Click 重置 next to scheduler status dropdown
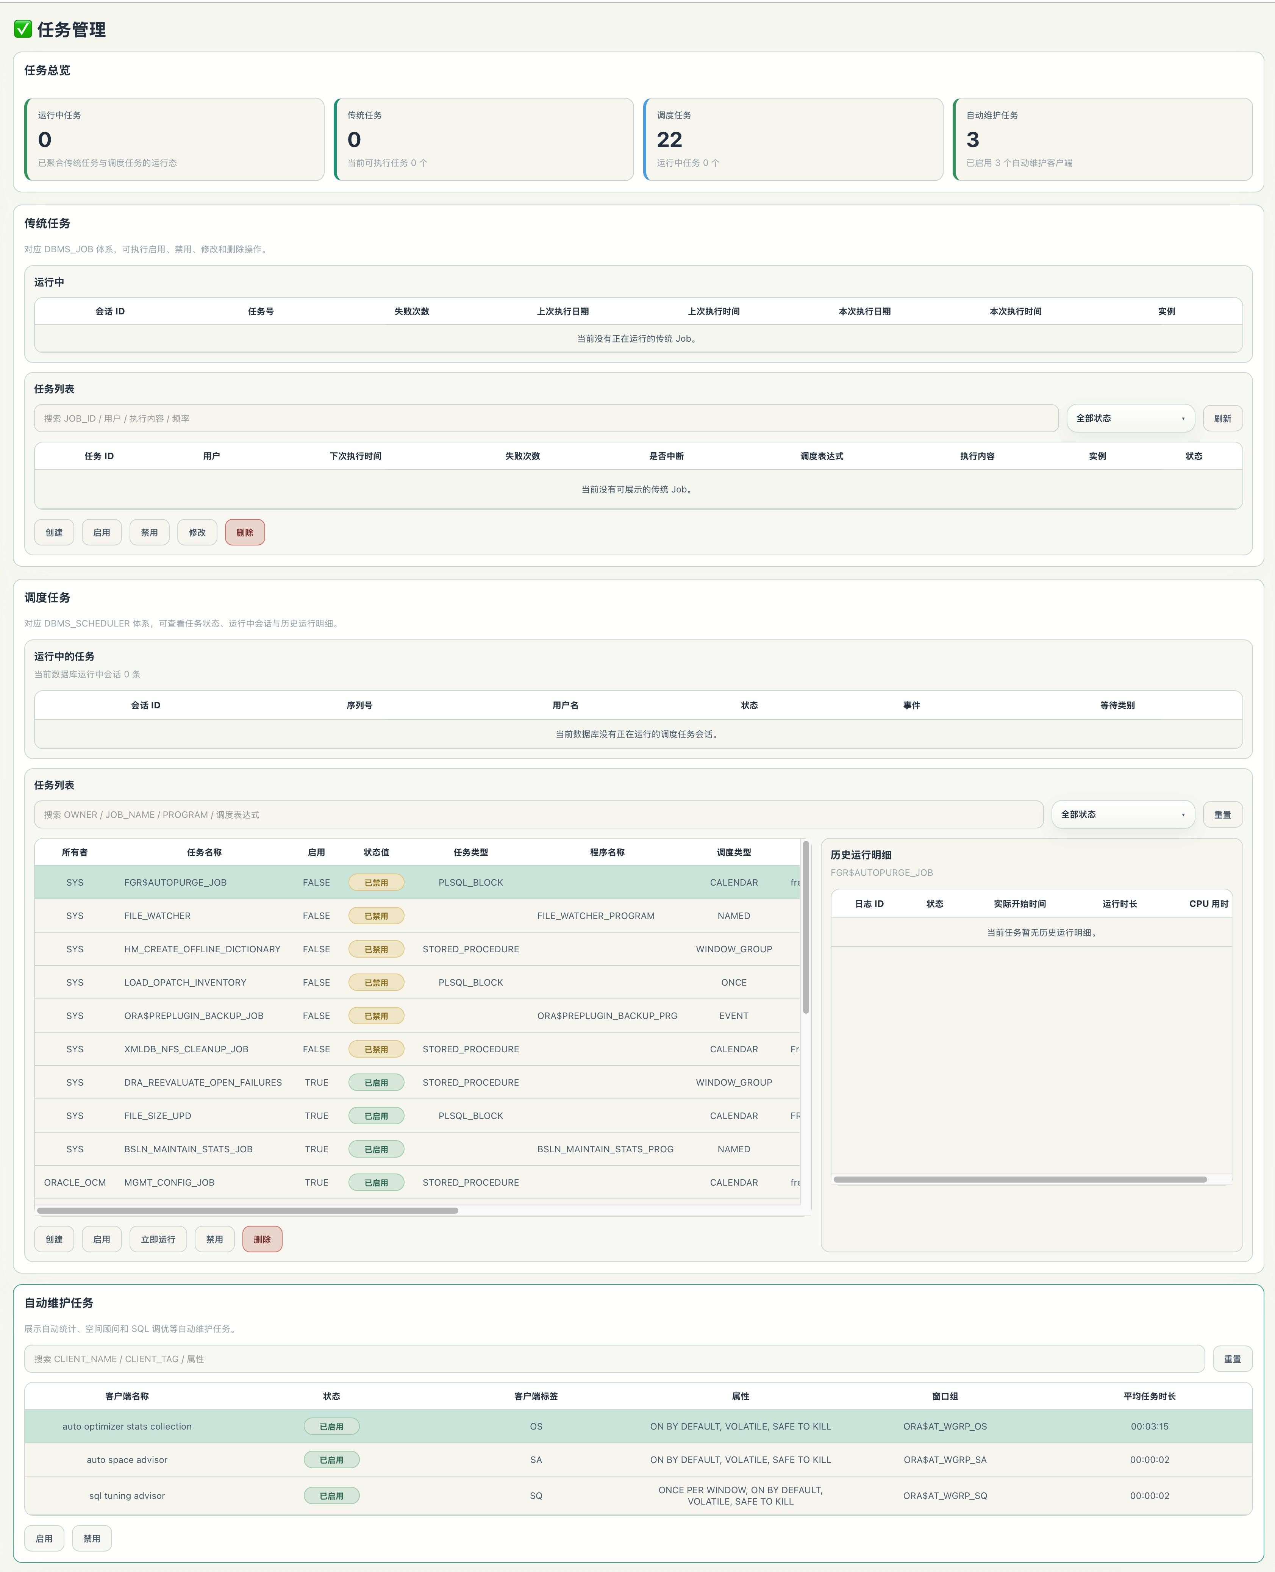The width and height of the screenshot is (1275, 1572). pos(1222,815)
